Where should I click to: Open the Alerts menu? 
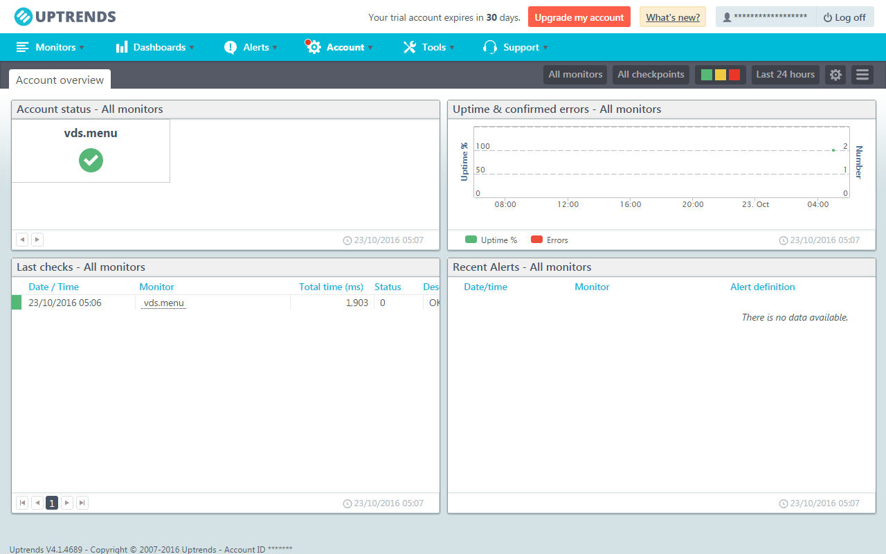click(251, 47)
